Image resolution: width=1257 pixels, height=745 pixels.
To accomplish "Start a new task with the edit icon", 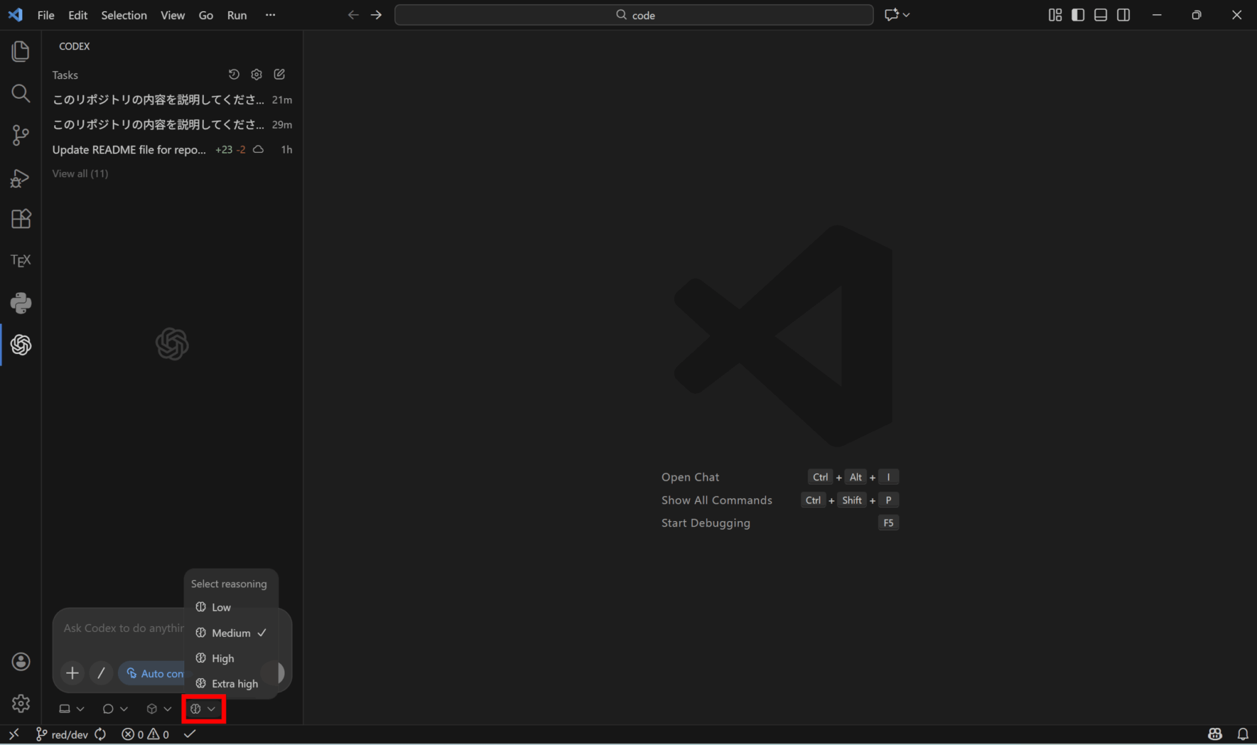I will [x=279, y=74].
